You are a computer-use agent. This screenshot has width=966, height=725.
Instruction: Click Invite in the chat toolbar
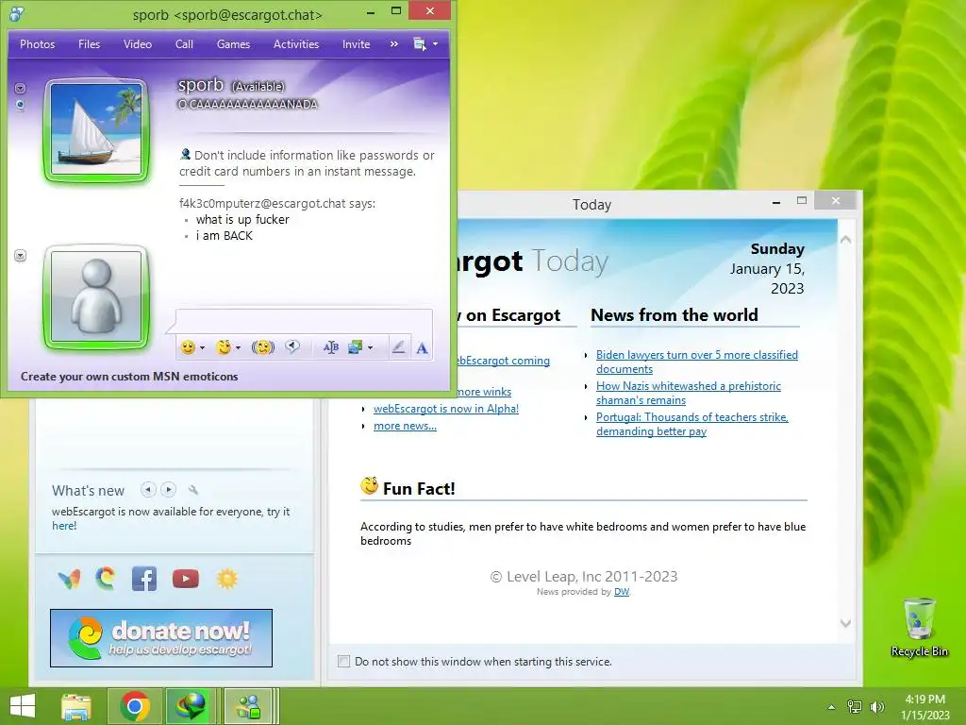(356, 44)
